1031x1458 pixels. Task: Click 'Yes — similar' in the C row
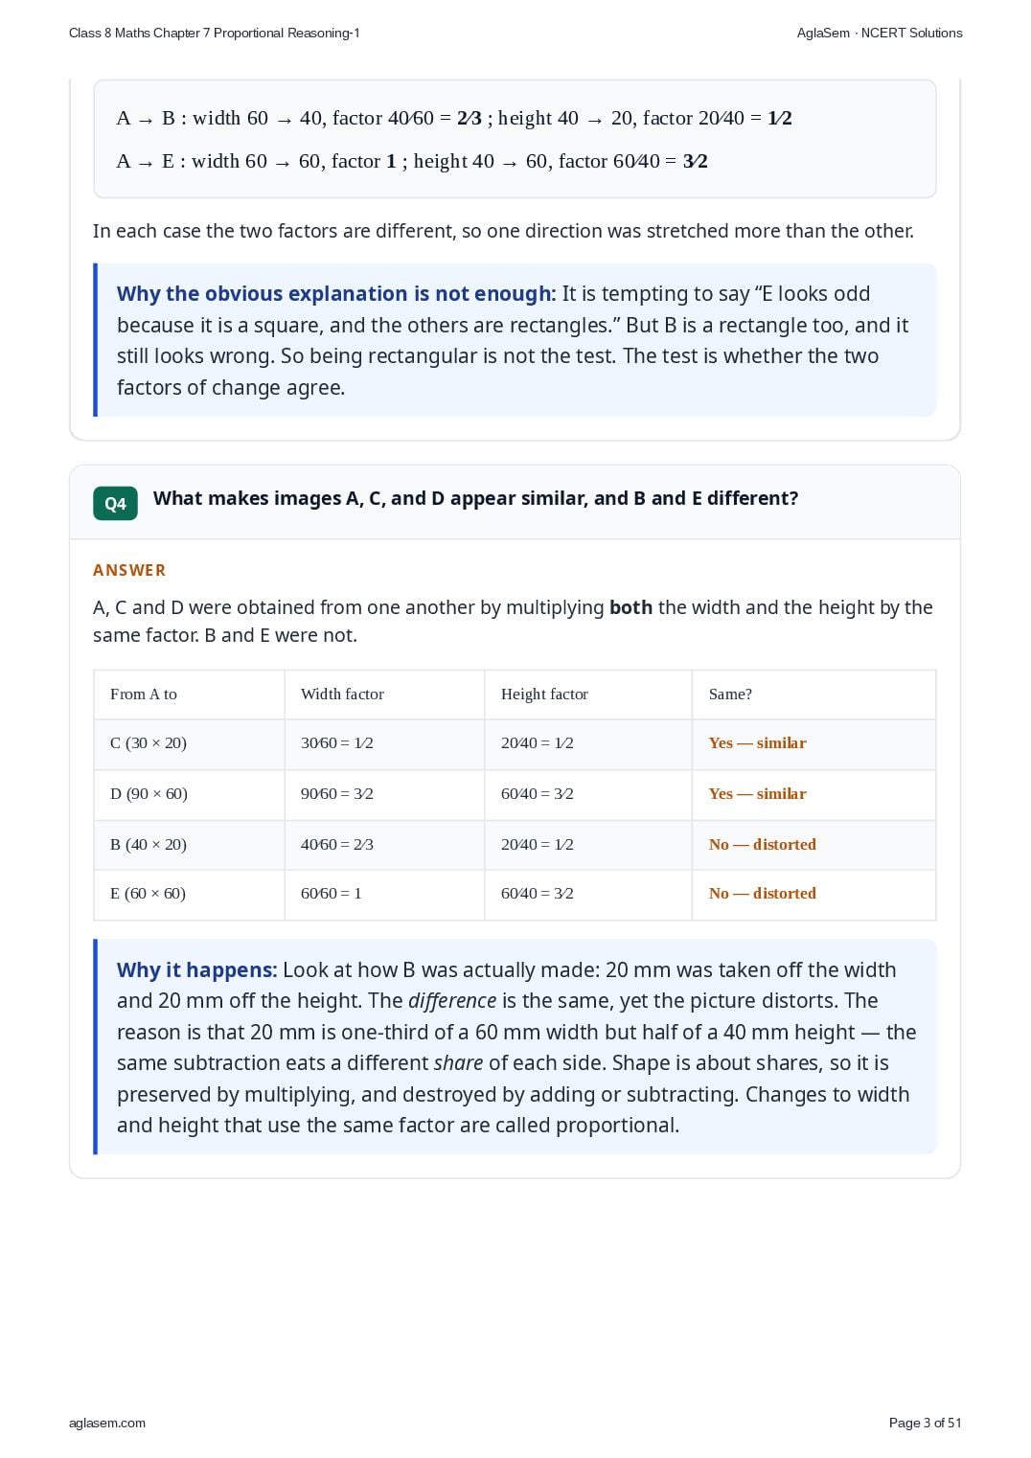757,742
